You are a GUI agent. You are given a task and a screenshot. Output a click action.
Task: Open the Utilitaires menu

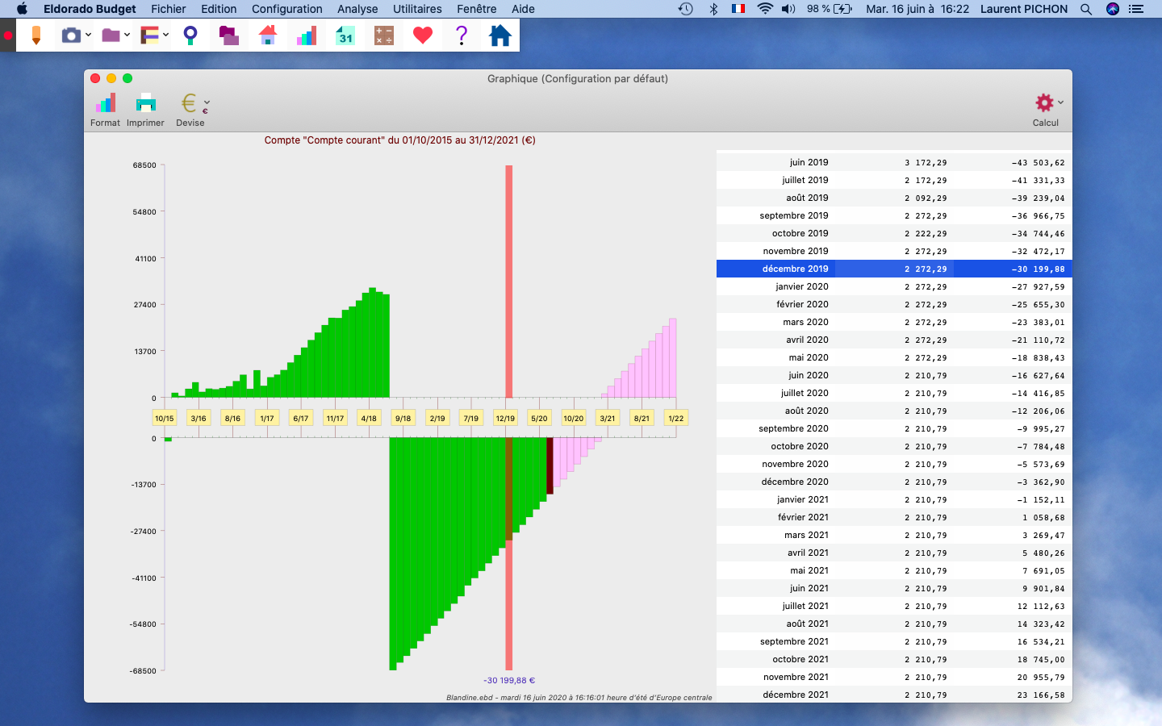point(417,9)
